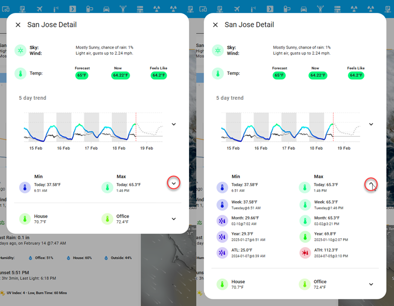Click 'Today: 65.3°F' in the collapsed dialog
The image size is (394, 306).
(x=128, y=185)
